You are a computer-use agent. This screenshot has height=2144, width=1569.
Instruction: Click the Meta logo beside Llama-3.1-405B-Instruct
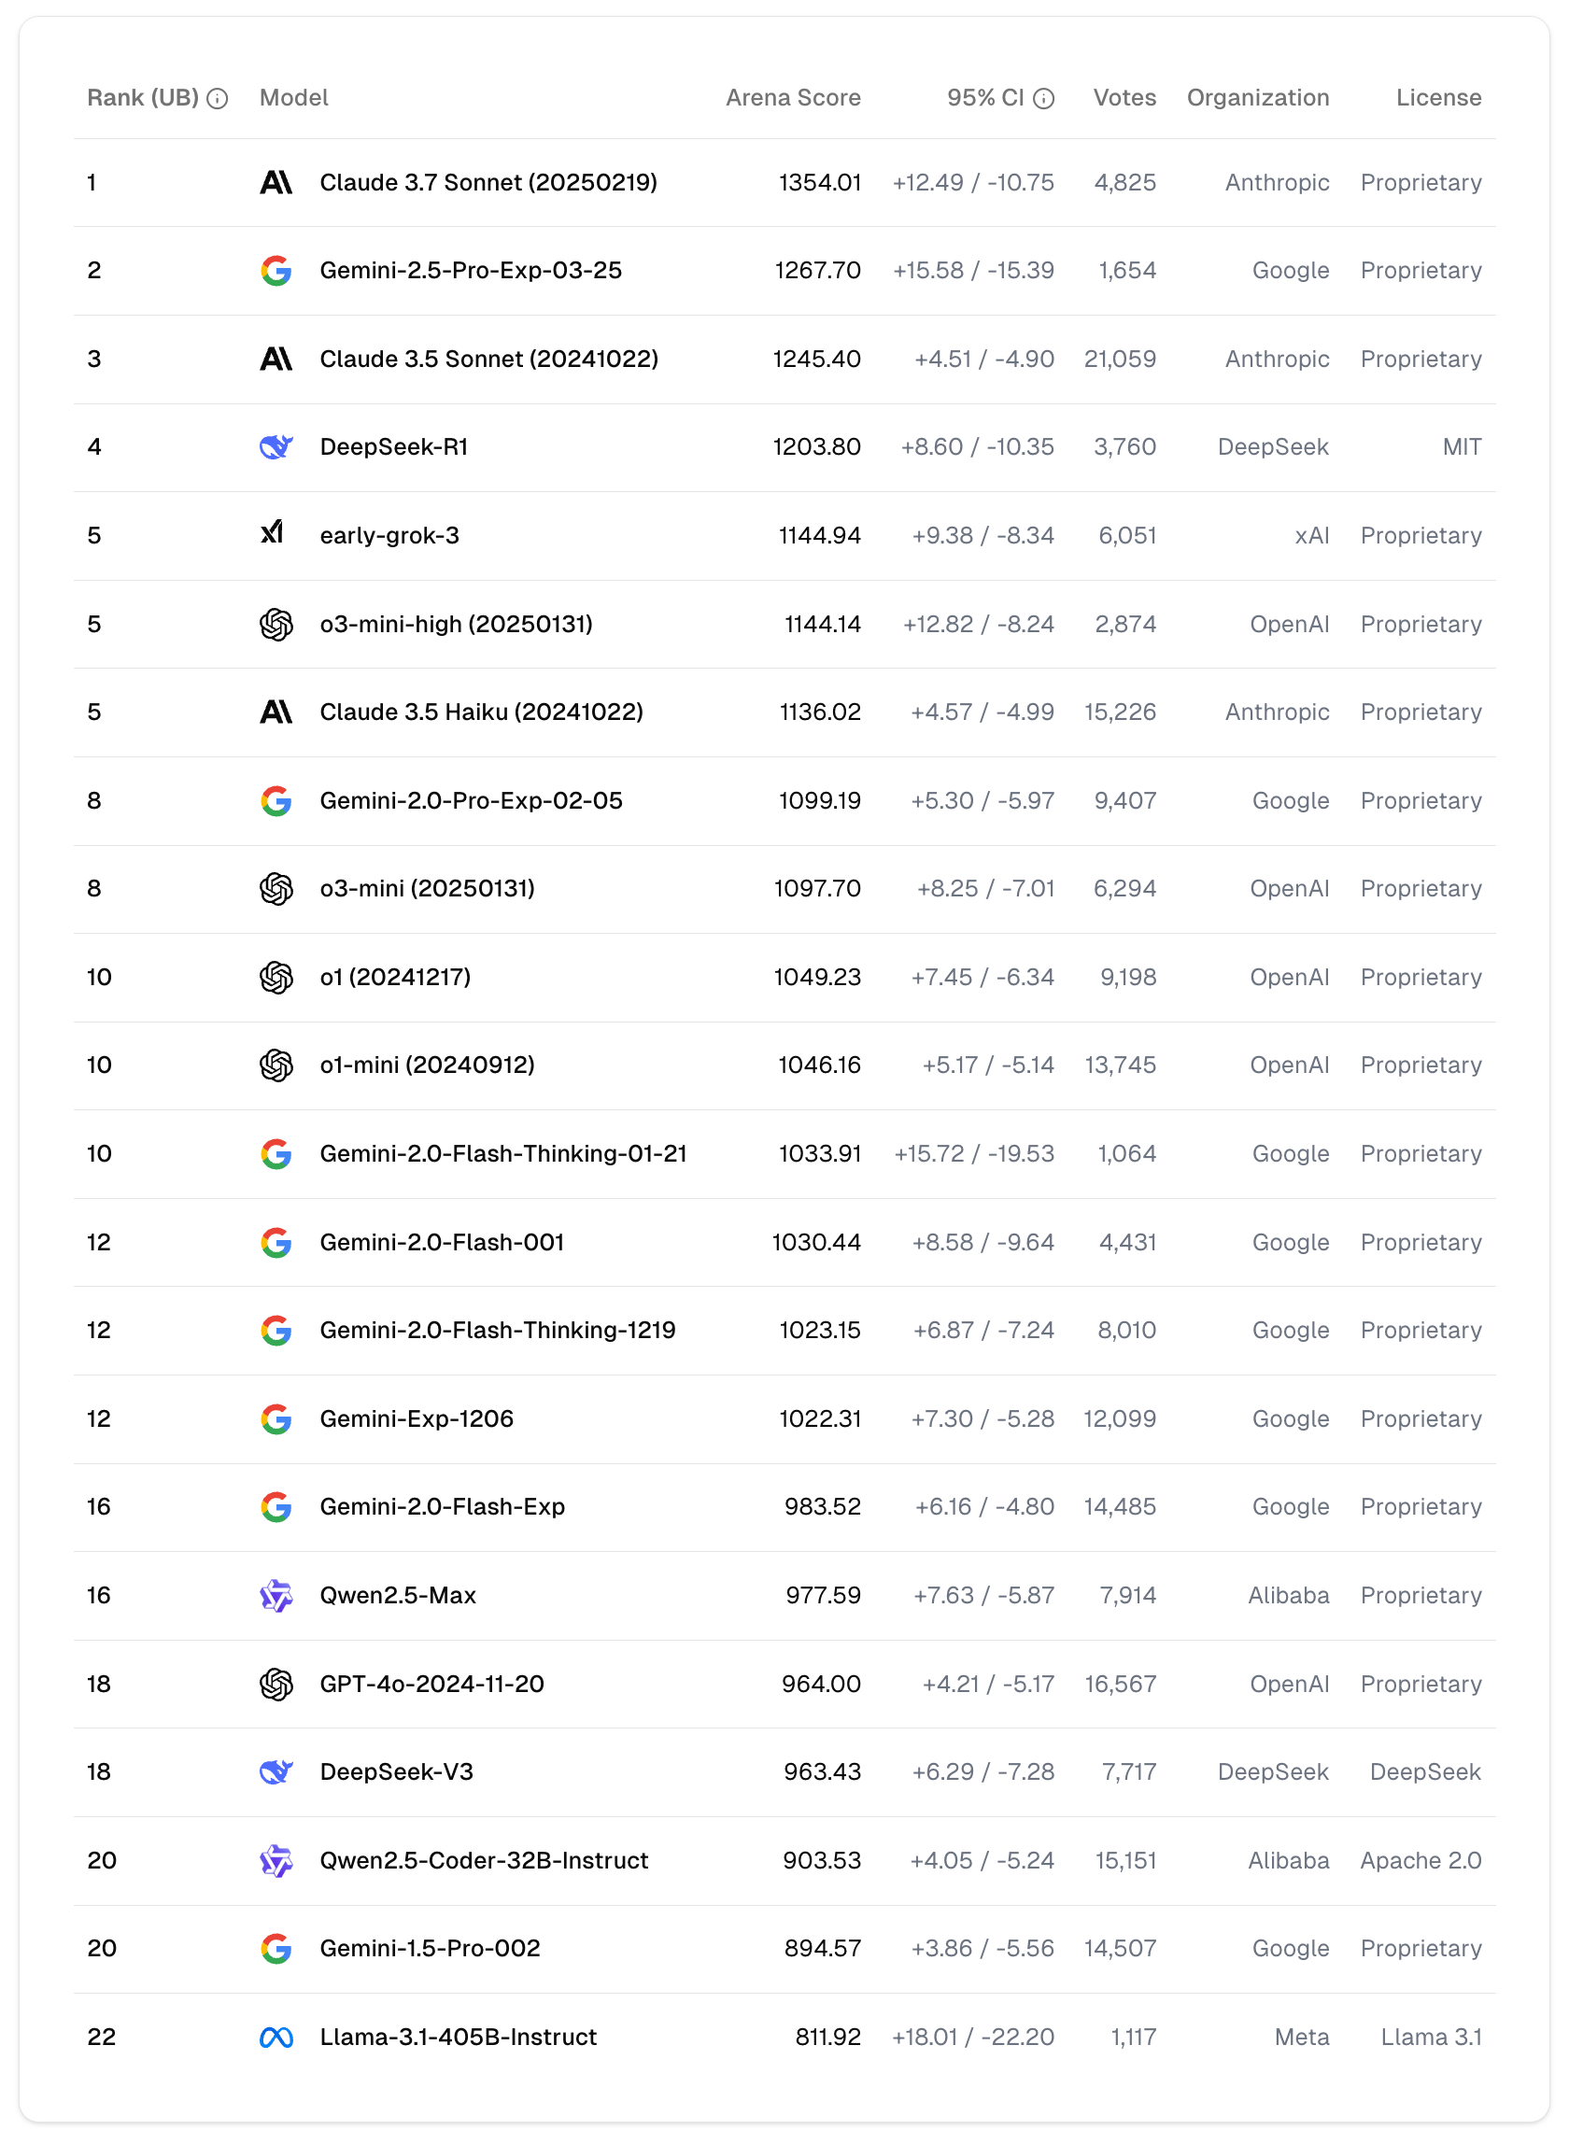click(x=276, y=2038)
